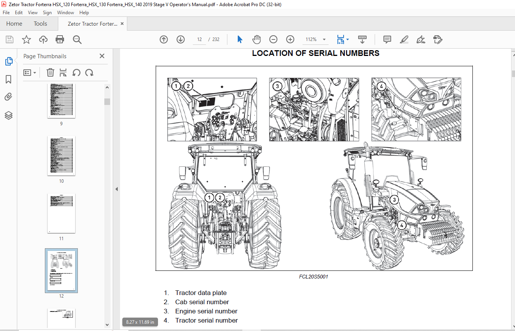Click the 'Tractor data plate' text
Screen dimensions: 515x331
click(x=201, y=293)
